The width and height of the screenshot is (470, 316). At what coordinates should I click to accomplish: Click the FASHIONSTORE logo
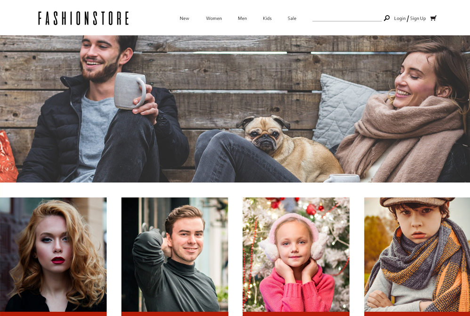[x=83, y=18]
